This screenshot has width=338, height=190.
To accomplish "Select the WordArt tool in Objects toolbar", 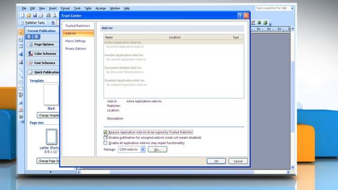I will point(21,54).
